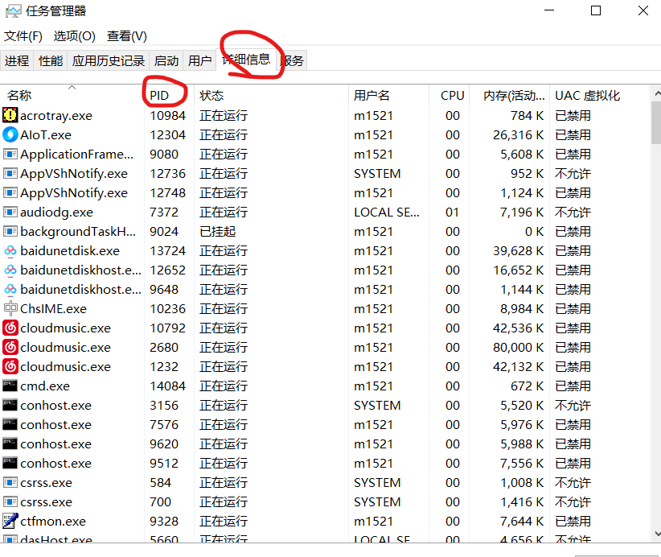Click the audiodg.exe process icon
This screenshot has height=557, width=661.
pyautogui.click(x=10, y=212)
